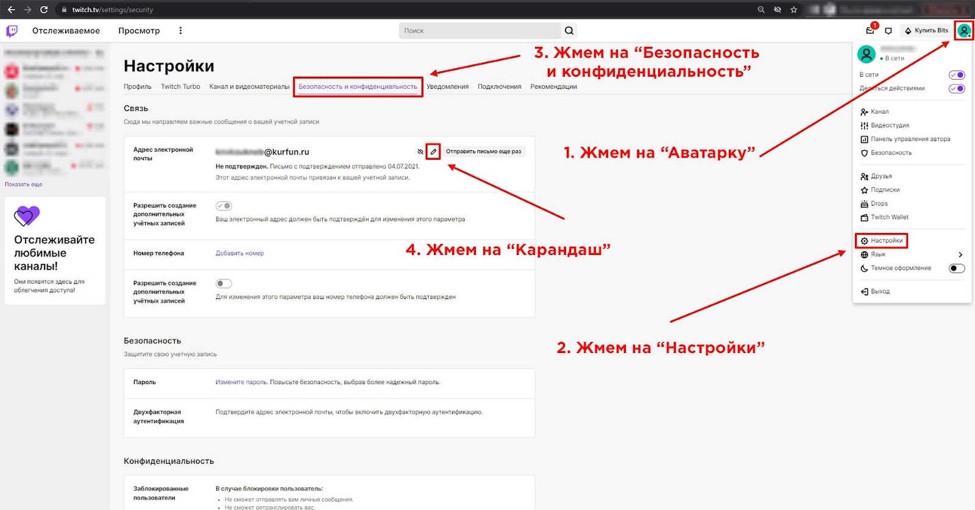
Task: Toggle the online status switch in menu
Action: pyautogui.click(x=957, y=75)
